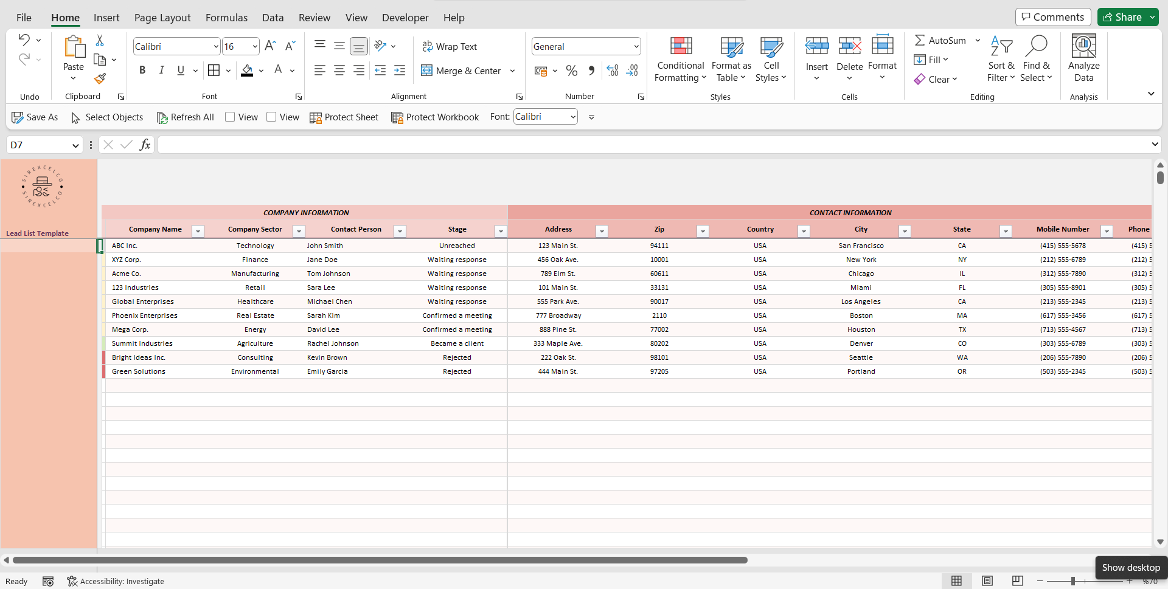
Task: Open Conditional Formatting
Action: [x=680, y=60]
